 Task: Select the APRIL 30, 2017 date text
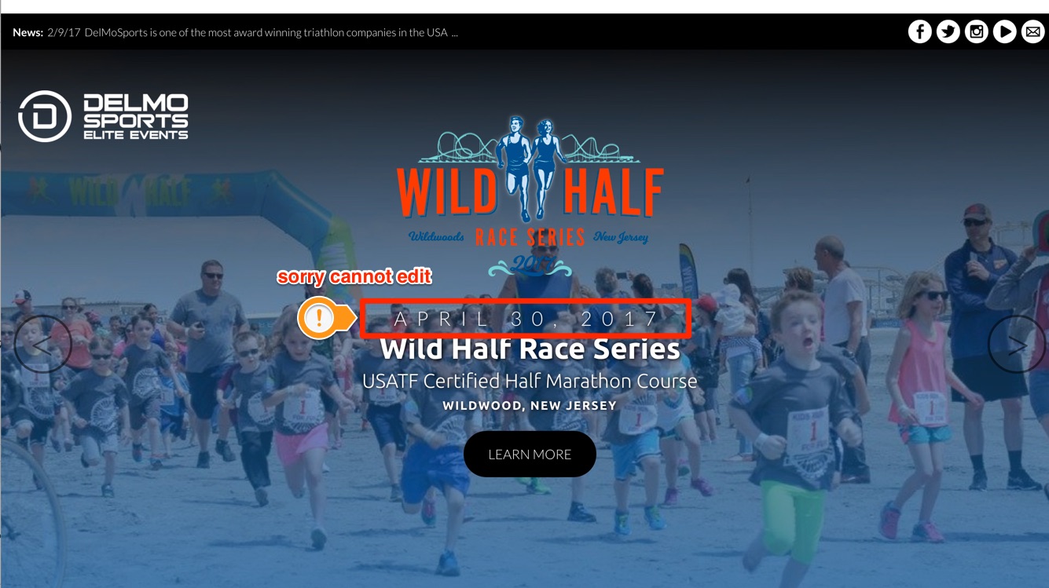[x=526, y=319]
